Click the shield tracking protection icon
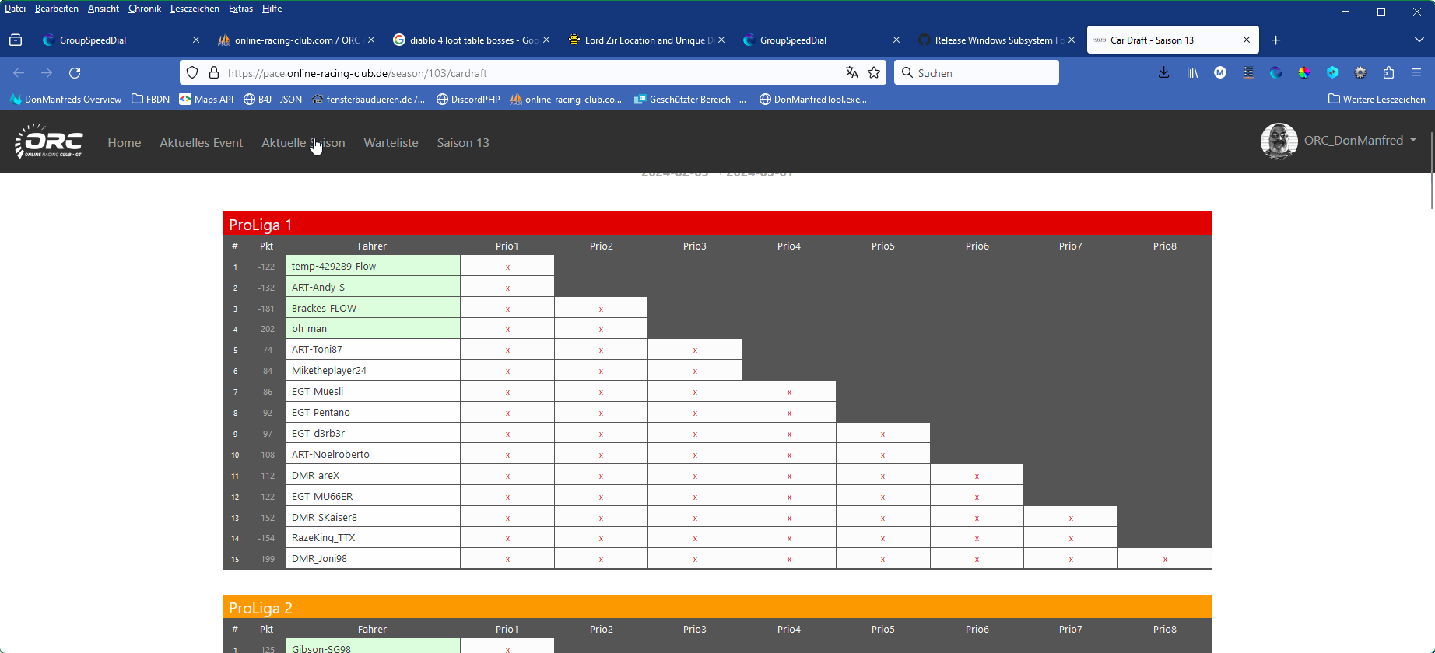 [x=192, y=73]
